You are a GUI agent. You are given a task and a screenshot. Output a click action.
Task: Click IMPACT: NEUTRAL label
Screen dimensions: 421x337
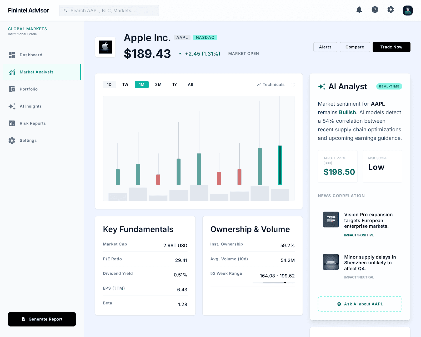click(x=359, y=277)
